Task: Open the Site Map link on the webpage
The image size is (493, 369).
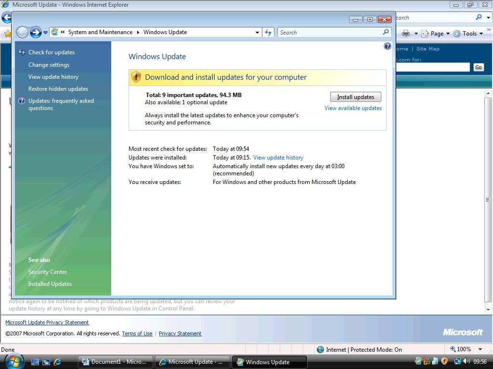Action: point(428,49)
